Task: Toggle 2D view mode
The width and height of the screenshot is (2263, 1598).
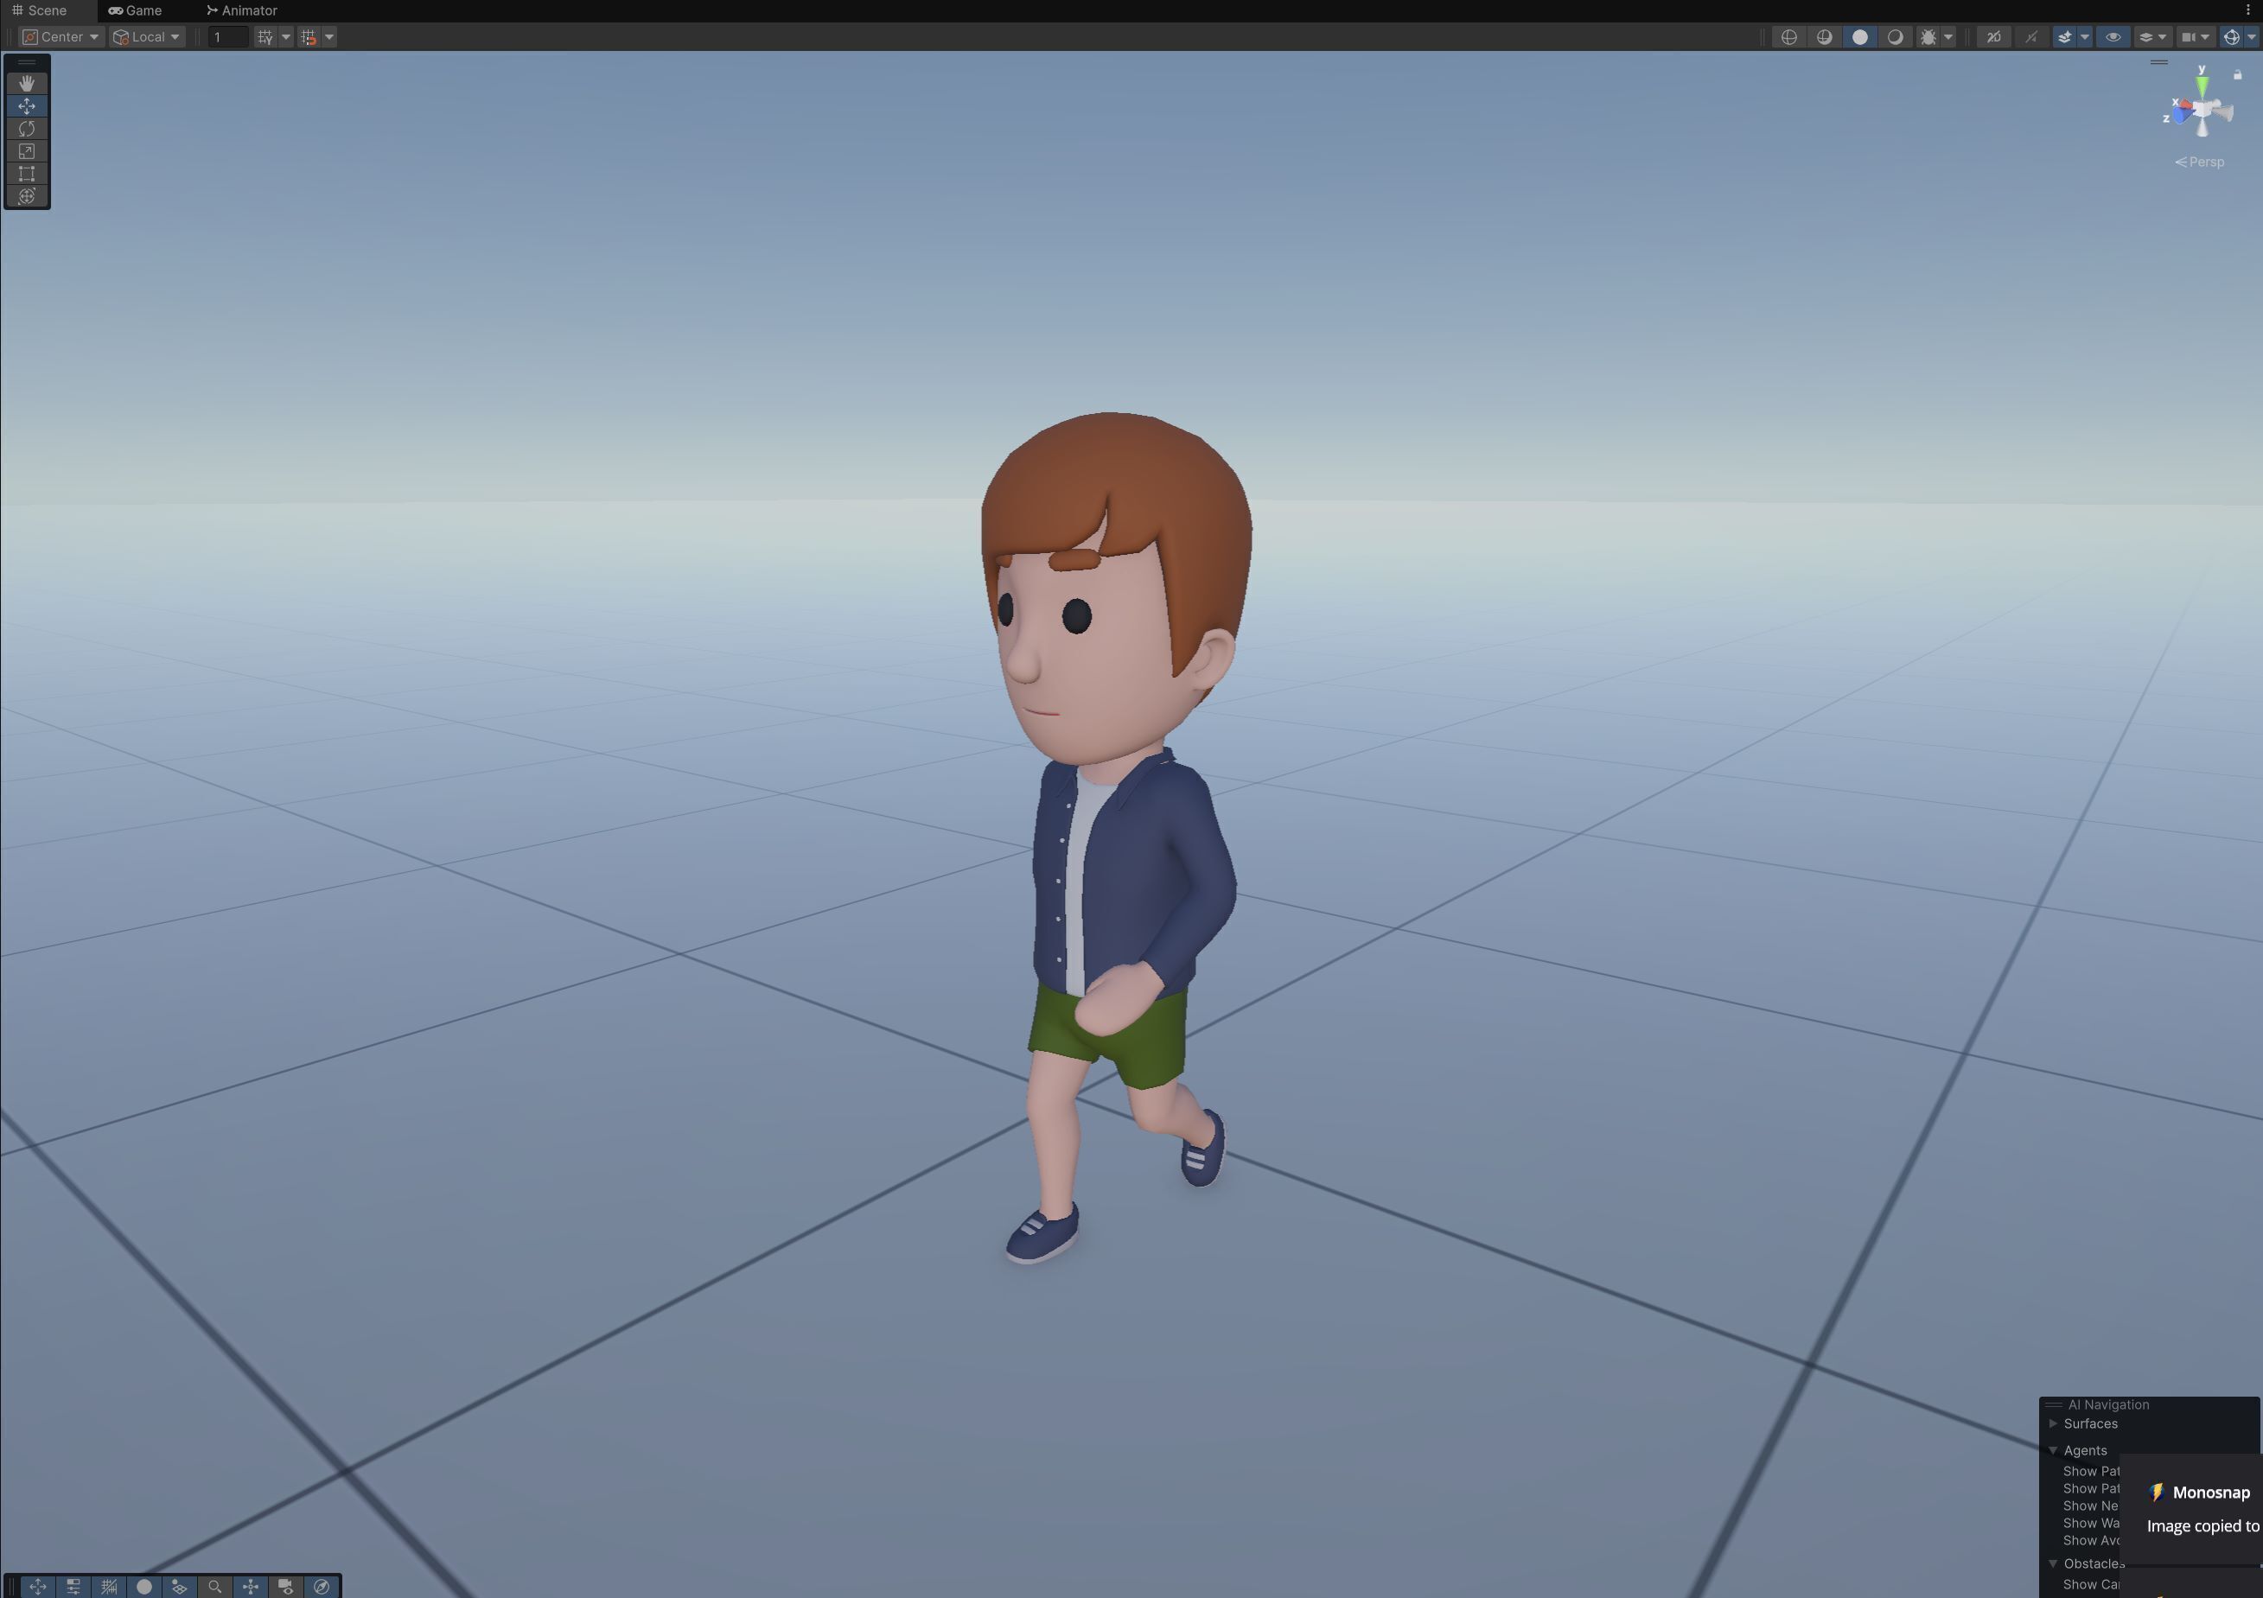Action: click(x=1994, y=37)
